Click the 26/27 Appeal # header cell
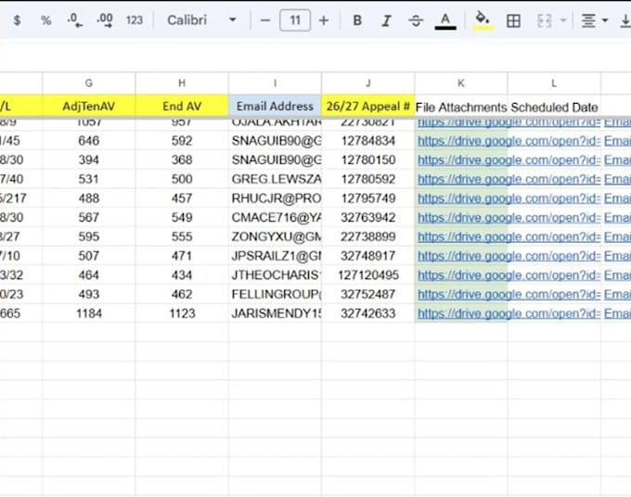 (x=368, y=106)
